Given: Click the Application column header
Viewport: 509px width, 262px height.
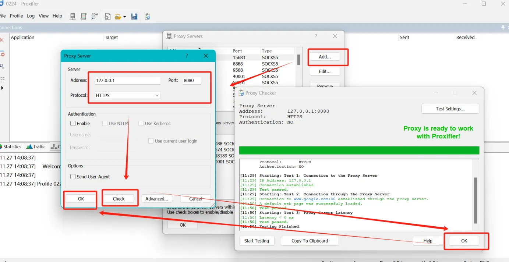Looking at the screenshot, I should (x=22, y=37).
